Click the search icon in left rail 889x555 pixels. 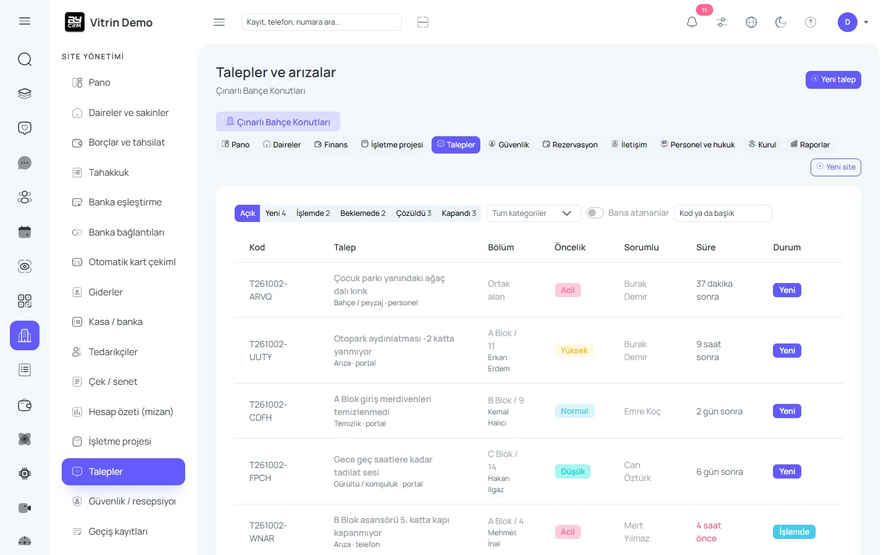25,59
